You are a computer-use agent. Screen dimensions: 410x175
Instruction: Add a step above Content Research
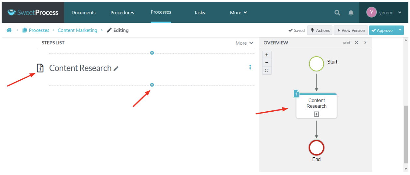click(x=152, y=53)
